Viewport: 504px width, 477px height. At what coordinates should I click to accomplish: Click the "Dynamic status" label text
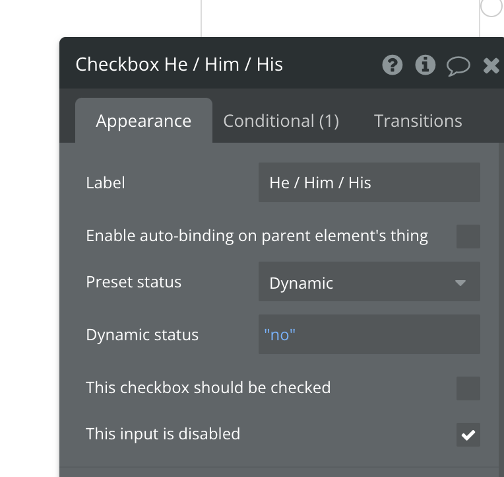[142, 335]
